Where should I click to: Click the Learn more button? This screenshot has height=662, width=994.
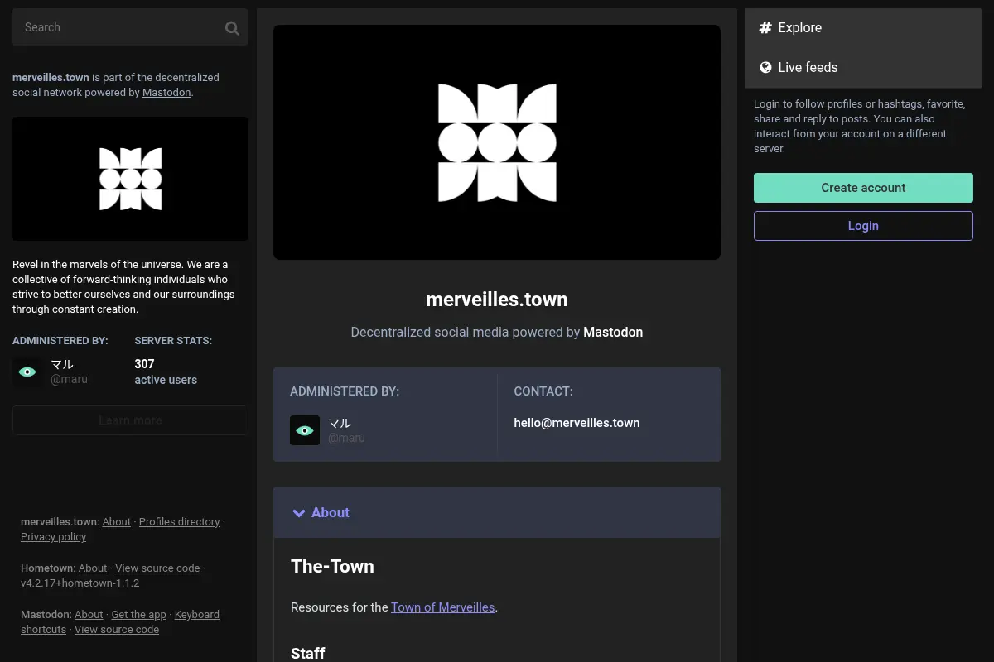pos(130,420)
